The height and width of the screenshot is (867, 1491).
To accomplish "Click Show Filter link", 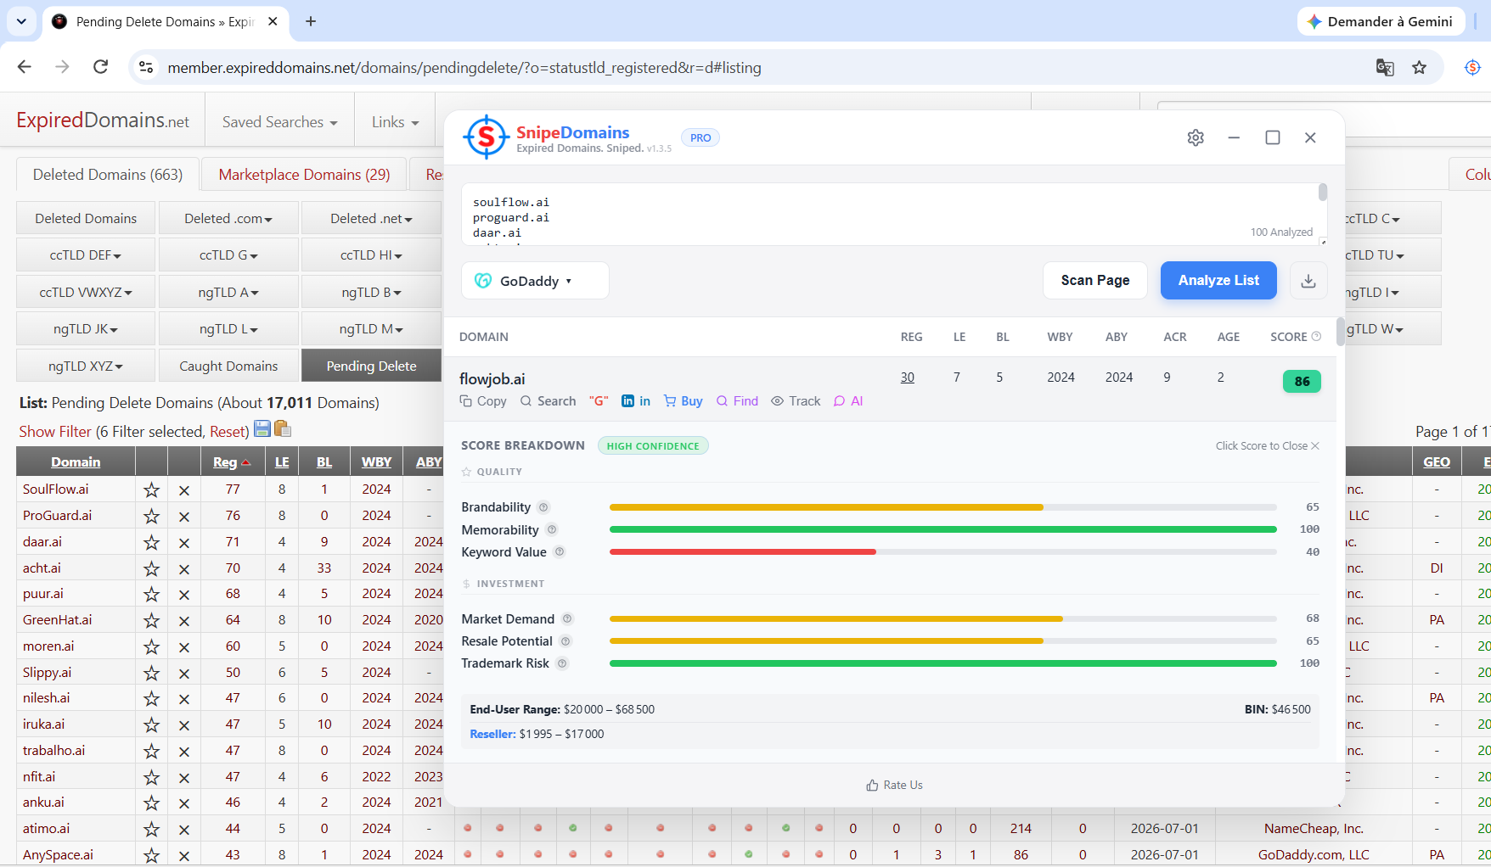I will [x=55, y=432].
